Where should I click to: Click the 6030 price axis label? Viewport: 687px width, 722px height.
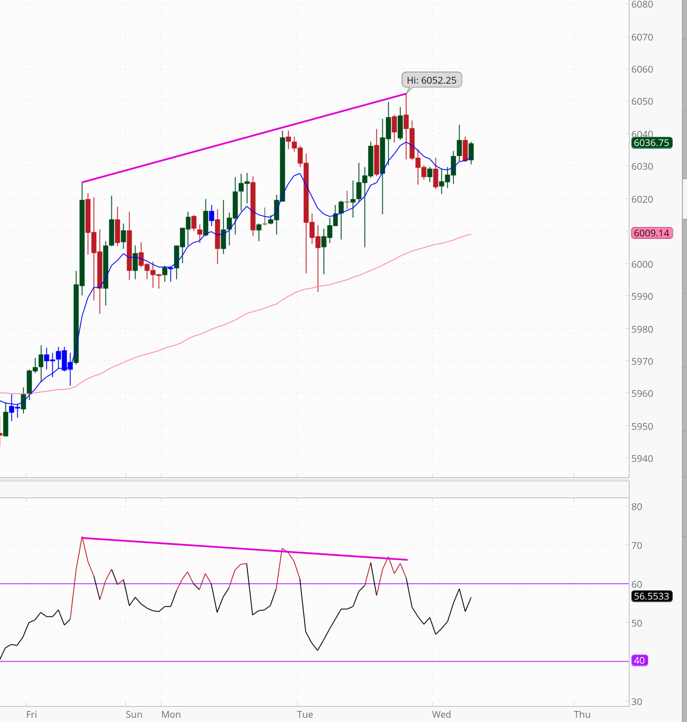coord(642,166)
